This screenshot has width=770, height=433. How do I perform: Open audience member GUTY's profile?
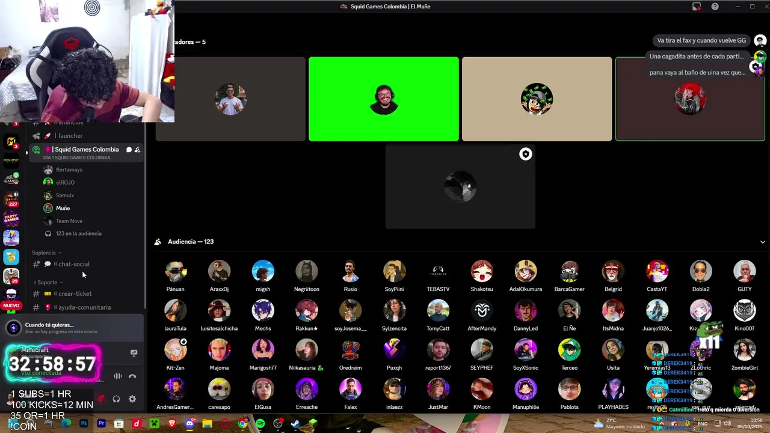coord(745,276)
